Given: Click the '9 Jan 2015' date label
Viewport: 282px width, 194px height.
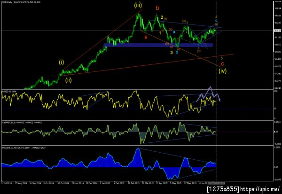Looking at the screenshot, I should [105, 183].
